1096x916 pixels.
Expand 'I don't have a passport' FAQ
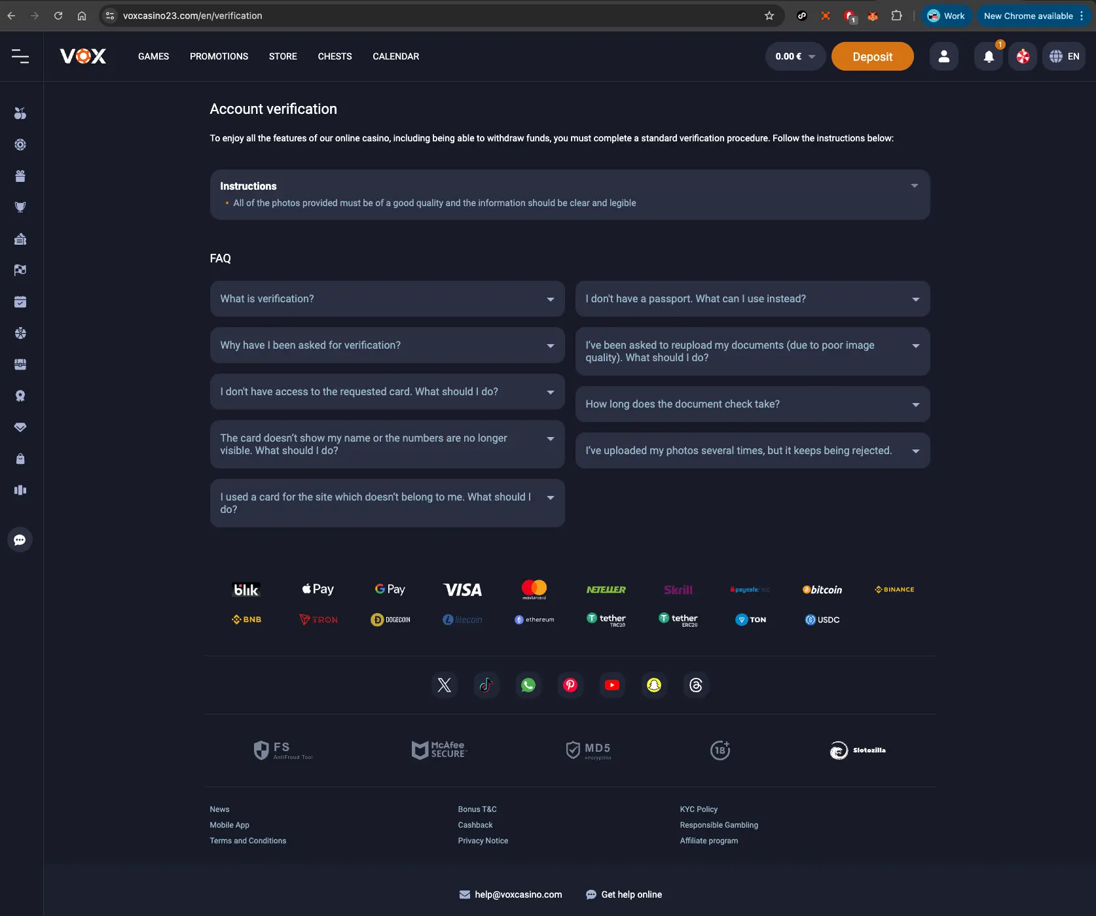pos(752,299)
